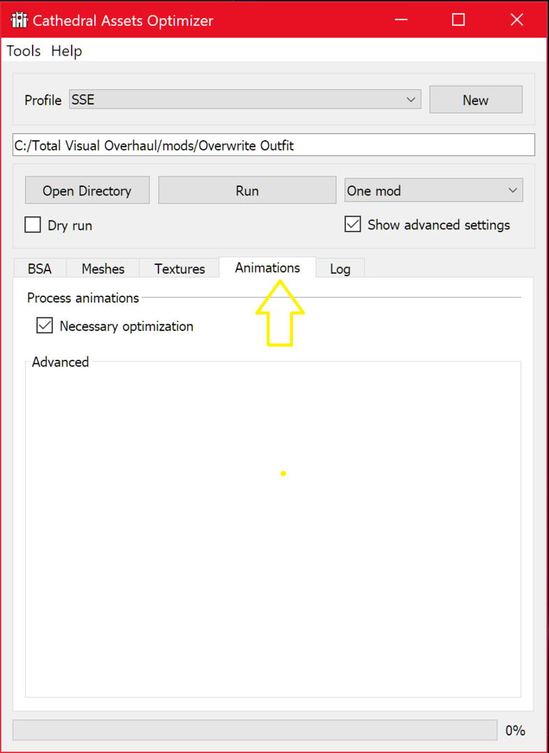The height and width of the screenshot is (753, 549).
Task: Close the Cathedral Assets Optimizer window
Action: click(517, 20)
